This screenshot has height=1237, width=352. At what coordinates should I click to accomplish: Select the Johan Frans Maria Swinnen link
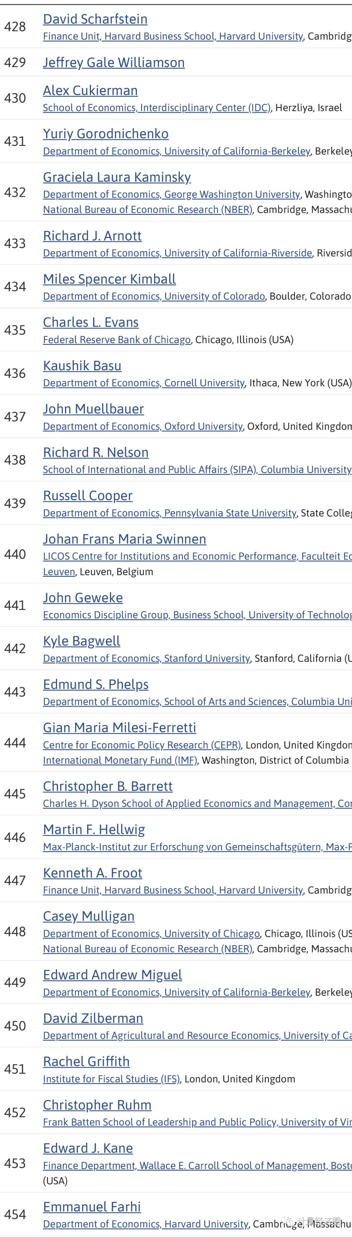click(125, 539)
